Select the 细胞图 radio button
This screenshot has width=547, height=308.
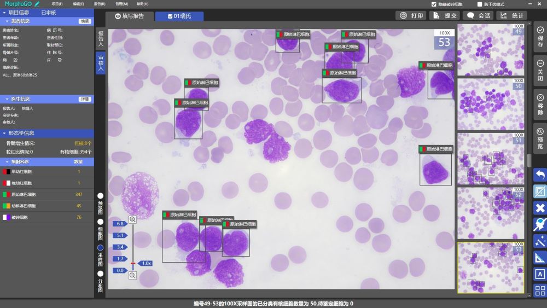(x=101, y=222)
